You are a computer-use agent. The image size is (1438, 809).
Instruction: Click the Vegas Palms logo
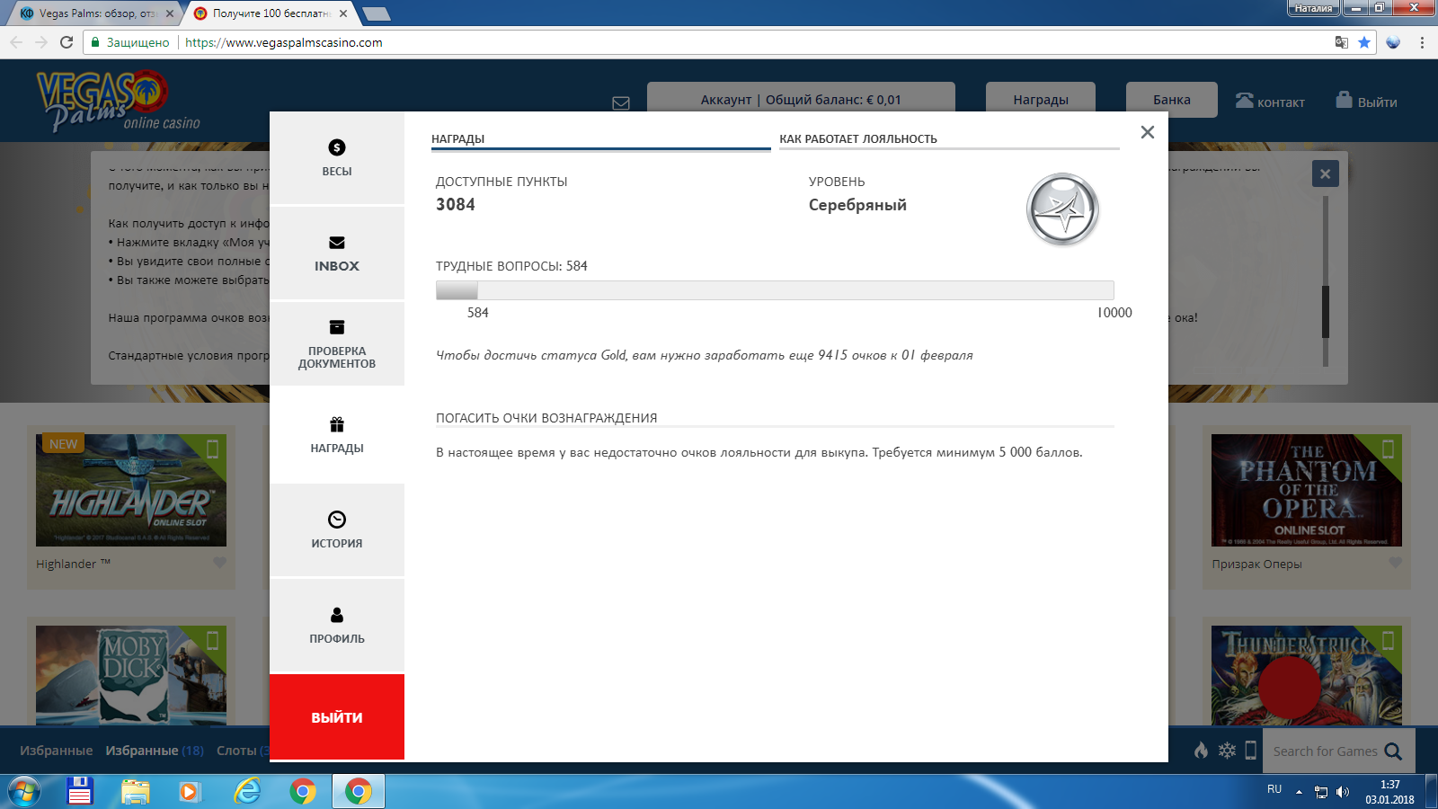click(117, 100)
